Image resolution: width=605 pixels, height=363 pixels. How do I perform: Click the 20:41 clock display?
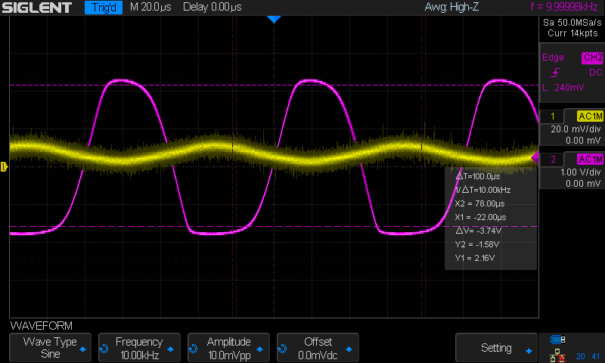click(x=588, y=356)
